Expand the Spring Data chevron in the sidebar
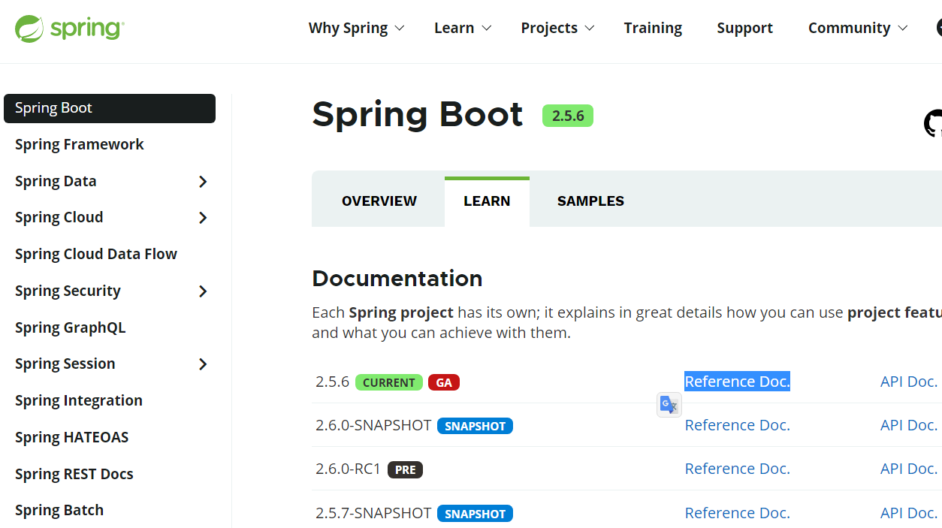This screenshot has width=942, height=528. click(x=203, y=182)
